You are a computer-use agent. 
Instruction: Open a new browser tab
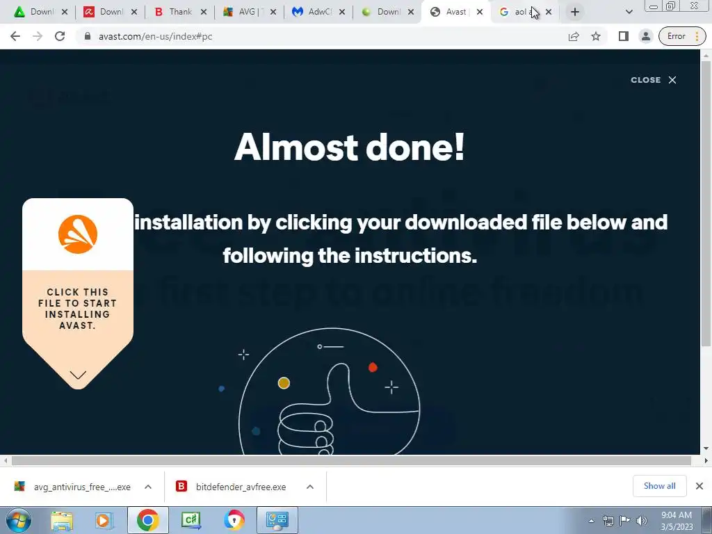click(575, 12)
